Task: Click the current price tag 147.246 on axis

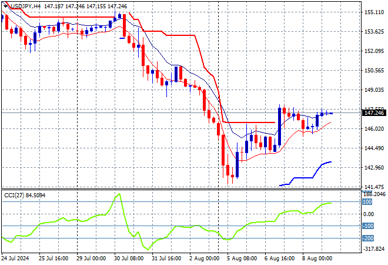Action: pos(374,112)
